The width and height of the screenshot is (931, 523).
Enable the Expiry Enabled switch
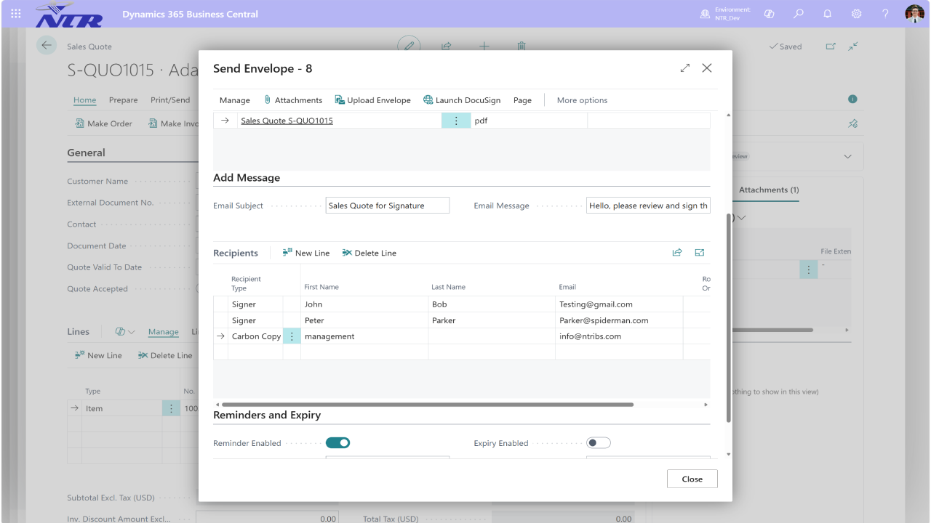pos(599,443)
